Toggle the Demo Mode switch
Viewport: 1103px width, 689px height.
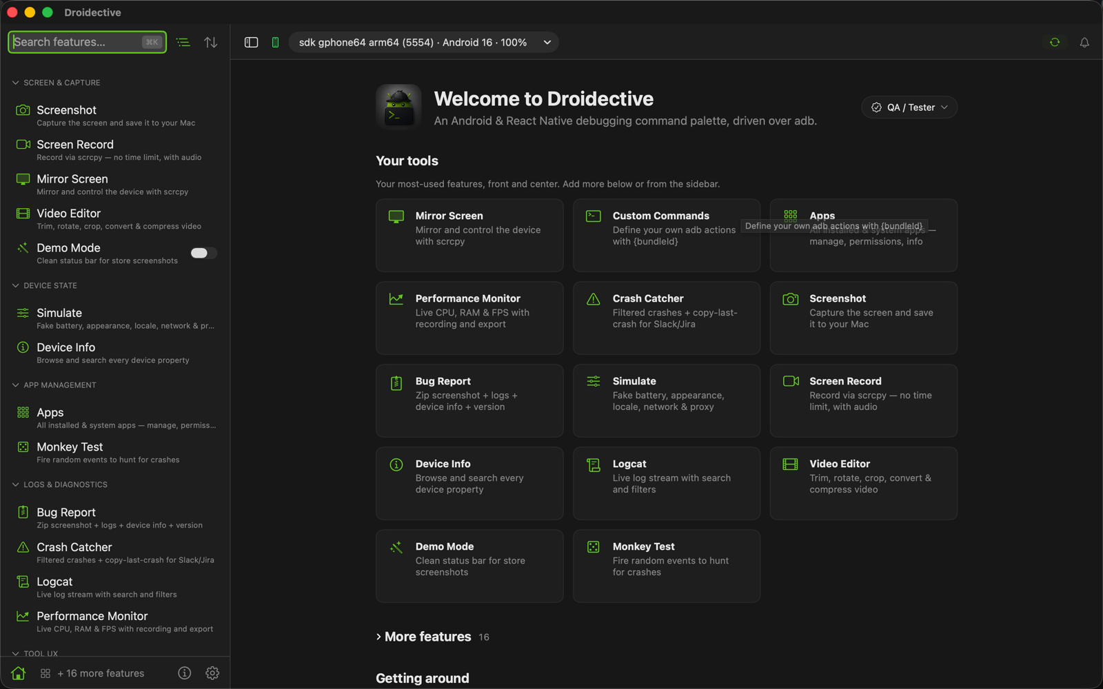pyautogui.click(x=203, y=253)
